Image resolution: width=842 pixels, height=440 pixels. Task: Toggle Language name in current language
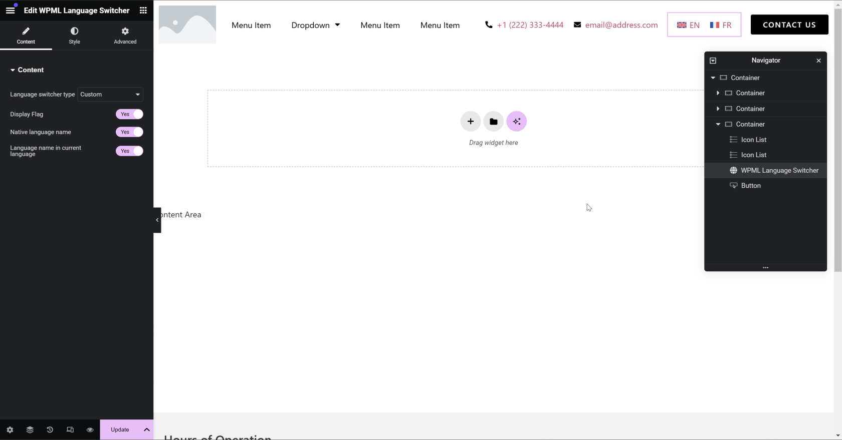[x=129, y=151]
